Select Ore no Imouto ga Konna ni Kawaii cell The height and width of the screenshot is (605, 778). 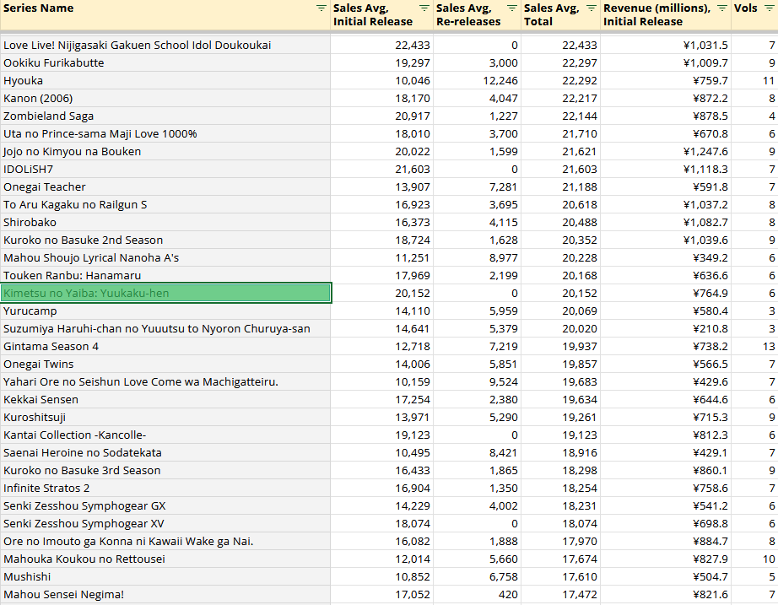pyautogui.click(x=165, y=542)
